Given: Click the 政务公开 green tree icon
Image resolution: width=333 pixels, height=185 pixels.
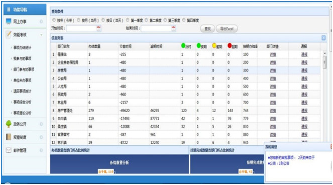Looking at the screenshot, I should [9, 124].
